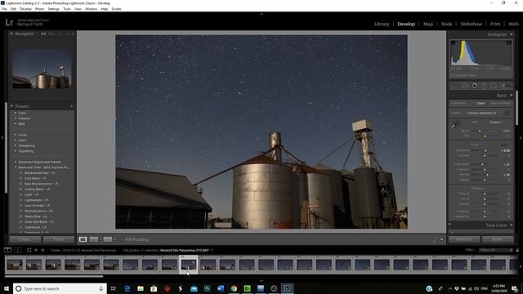The image size is (523, 294).
Task: Open the second window display icon
Action: tap(18, 250)
